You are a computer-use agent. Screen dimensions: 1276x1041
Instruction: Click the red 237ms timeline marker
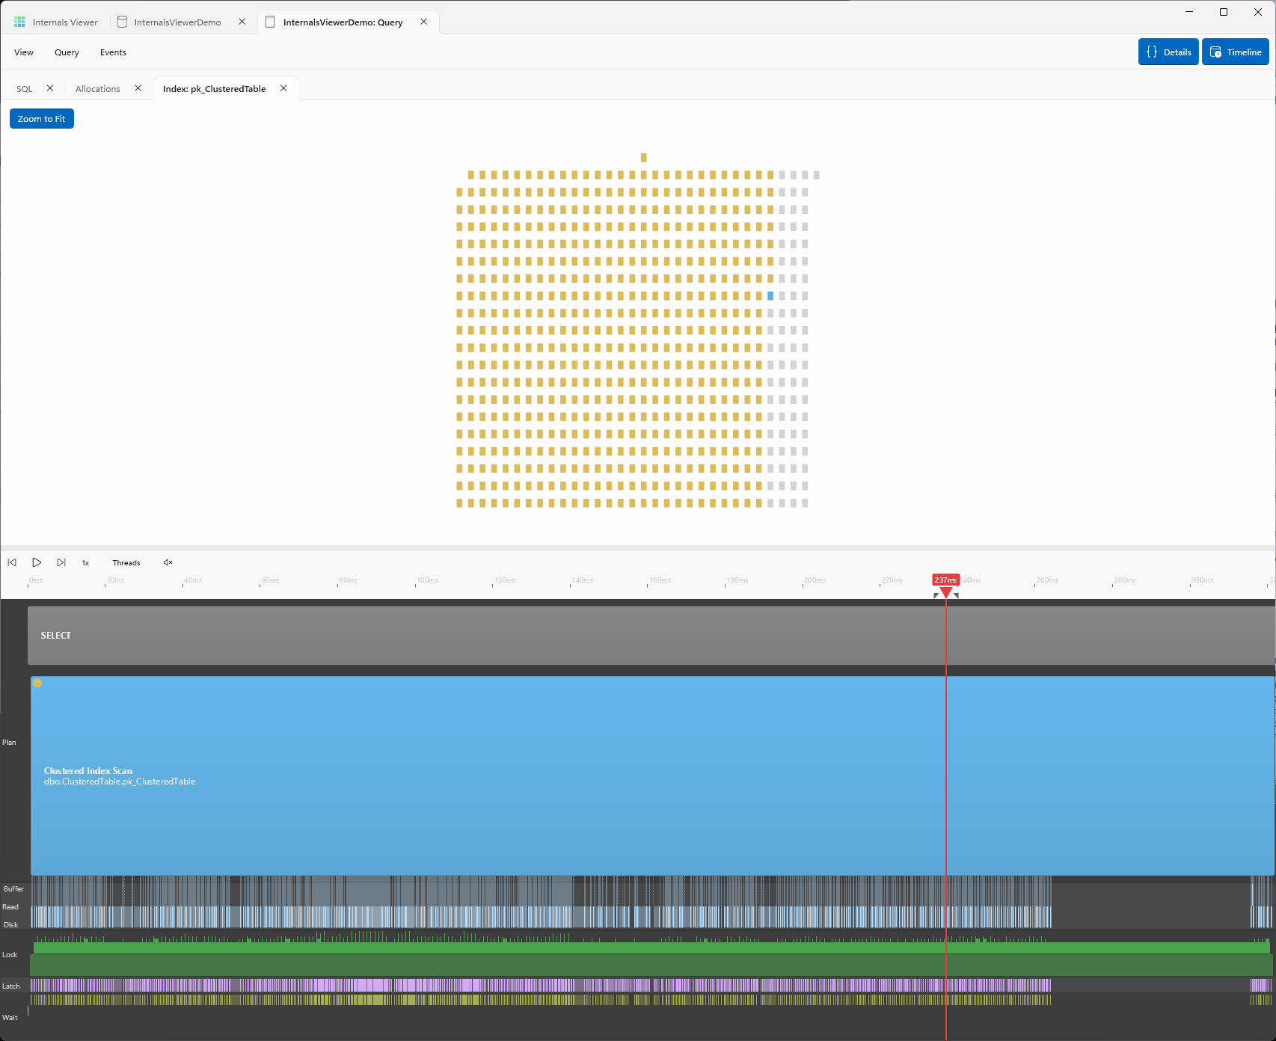946,580
